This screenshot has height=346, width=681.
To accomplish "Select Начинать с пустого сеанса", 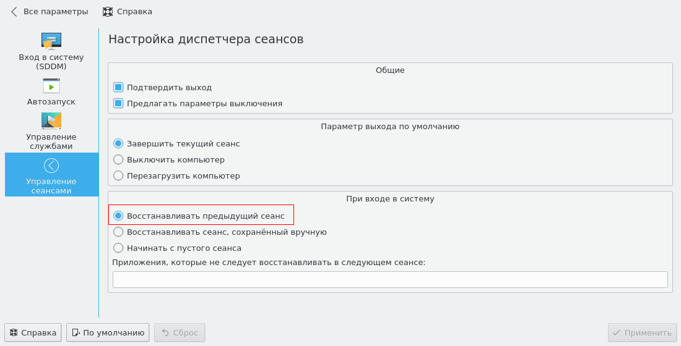I will 177,248.
